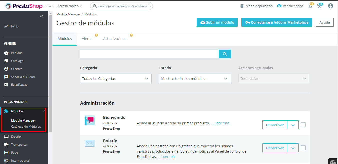Viewport: 338px width, 164px height.
Task: Click the 1.7.6.1 version label
Action: [49, 7]
